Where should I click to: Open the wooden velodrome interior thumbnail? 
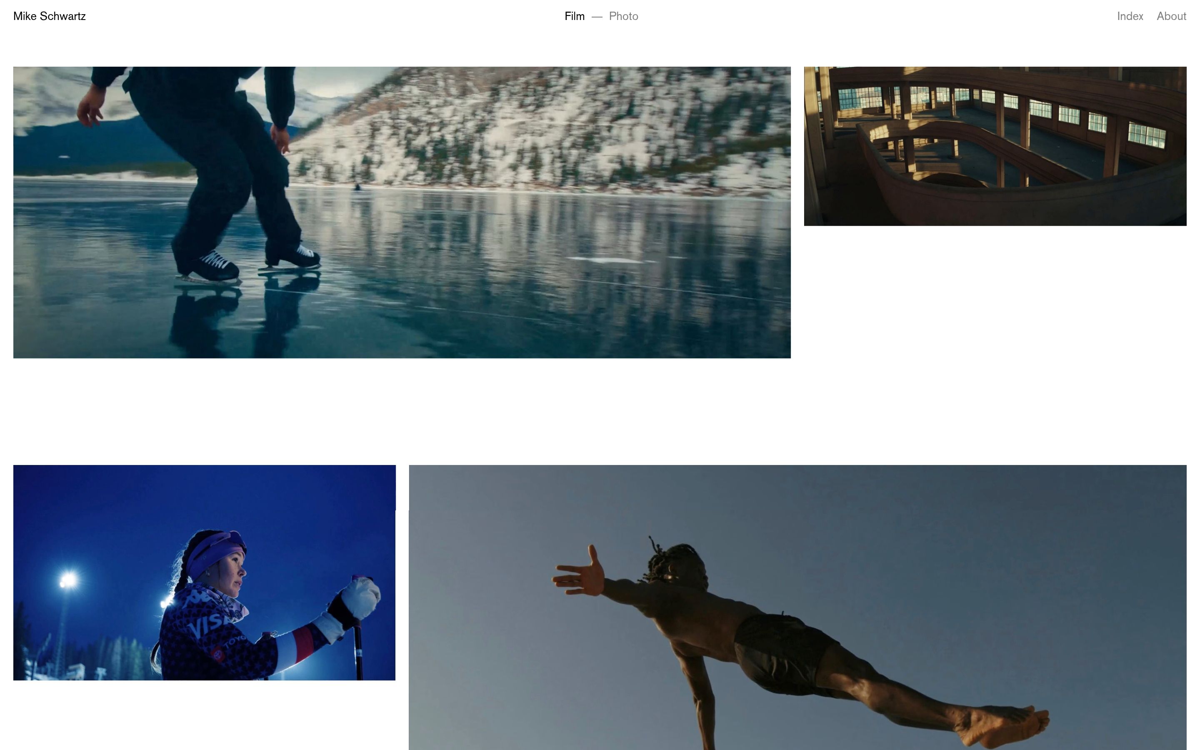click(995, 146)
